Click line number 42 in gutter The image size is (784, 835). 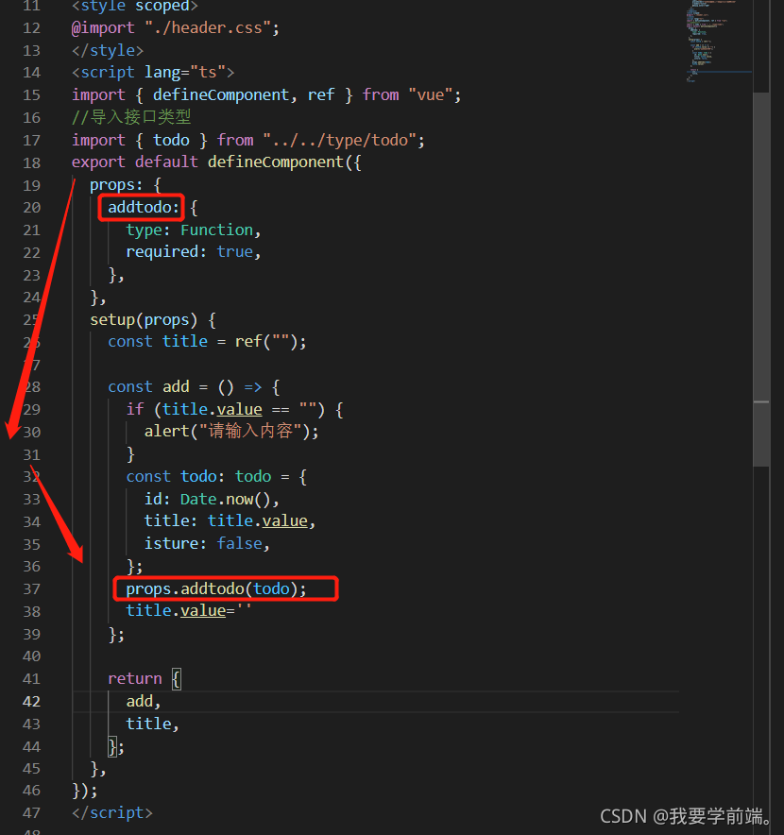pos(31,701)
